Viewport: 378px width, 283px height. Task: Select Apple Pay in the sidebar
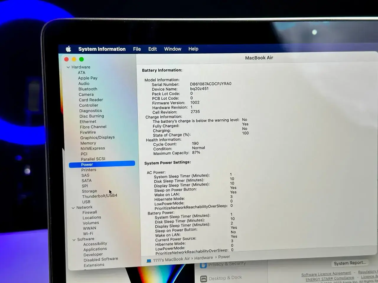click(88, 78)
